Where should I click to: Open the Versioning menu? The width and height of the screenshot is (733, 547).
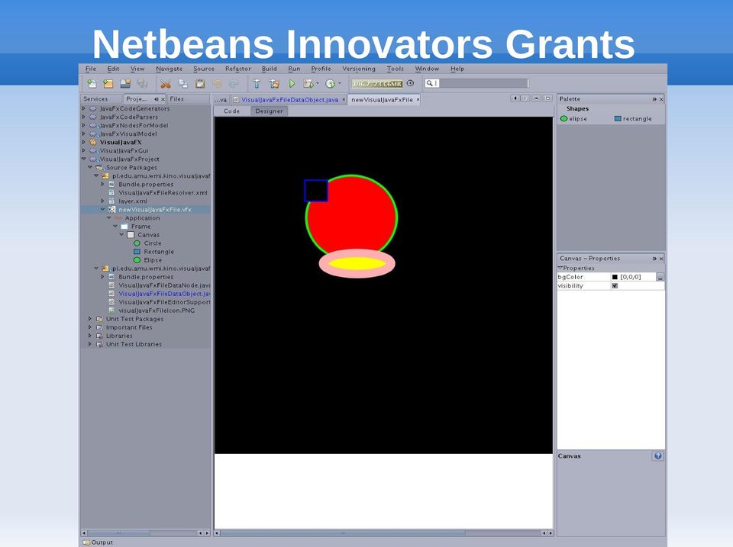[x=359, y=69]
